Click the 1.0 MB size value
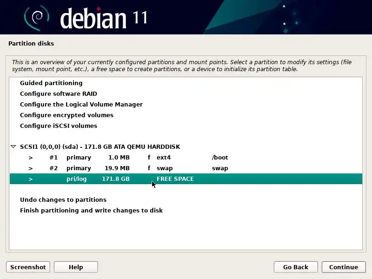The image size is (372, 279). click(119, 158)
